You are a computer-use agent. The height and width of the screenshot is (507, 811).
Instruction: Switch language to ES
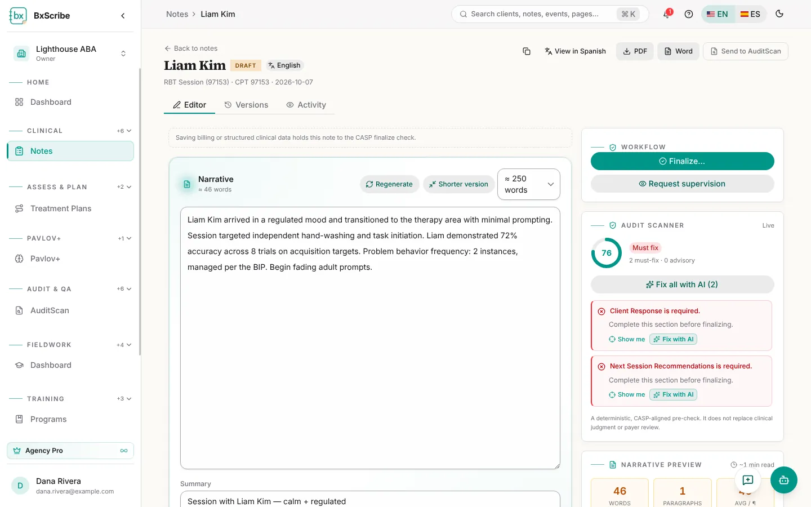point(750,14)
